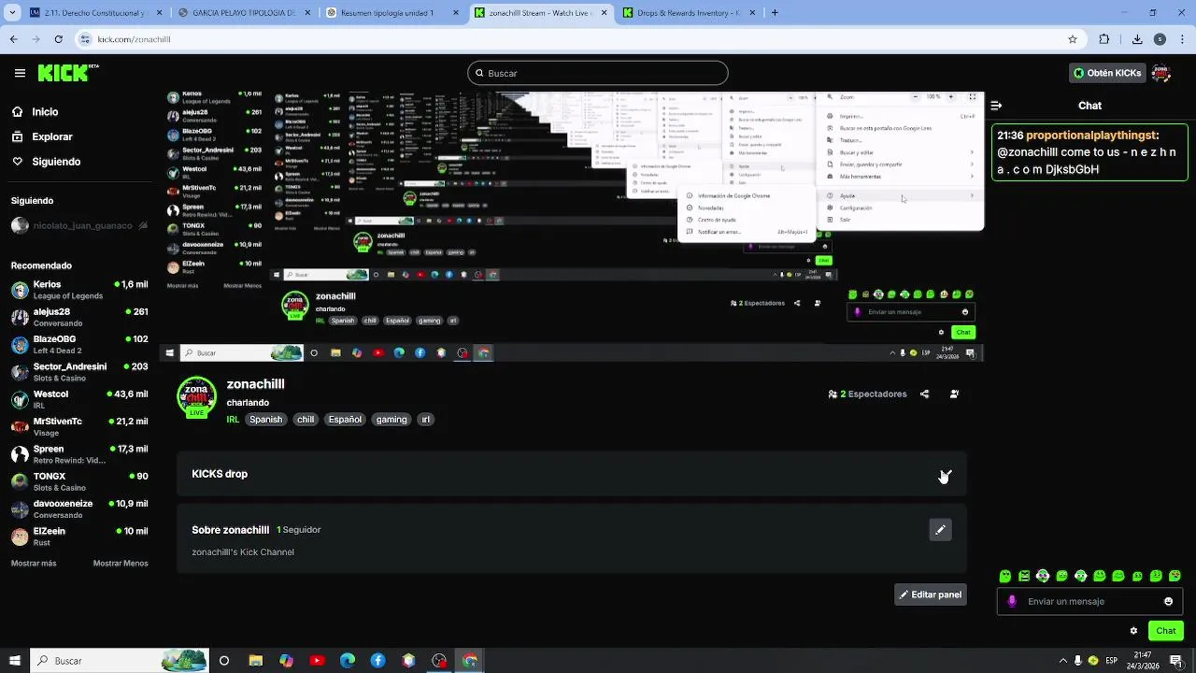Open Spreen recommended channel

click(x=78, y=454)
